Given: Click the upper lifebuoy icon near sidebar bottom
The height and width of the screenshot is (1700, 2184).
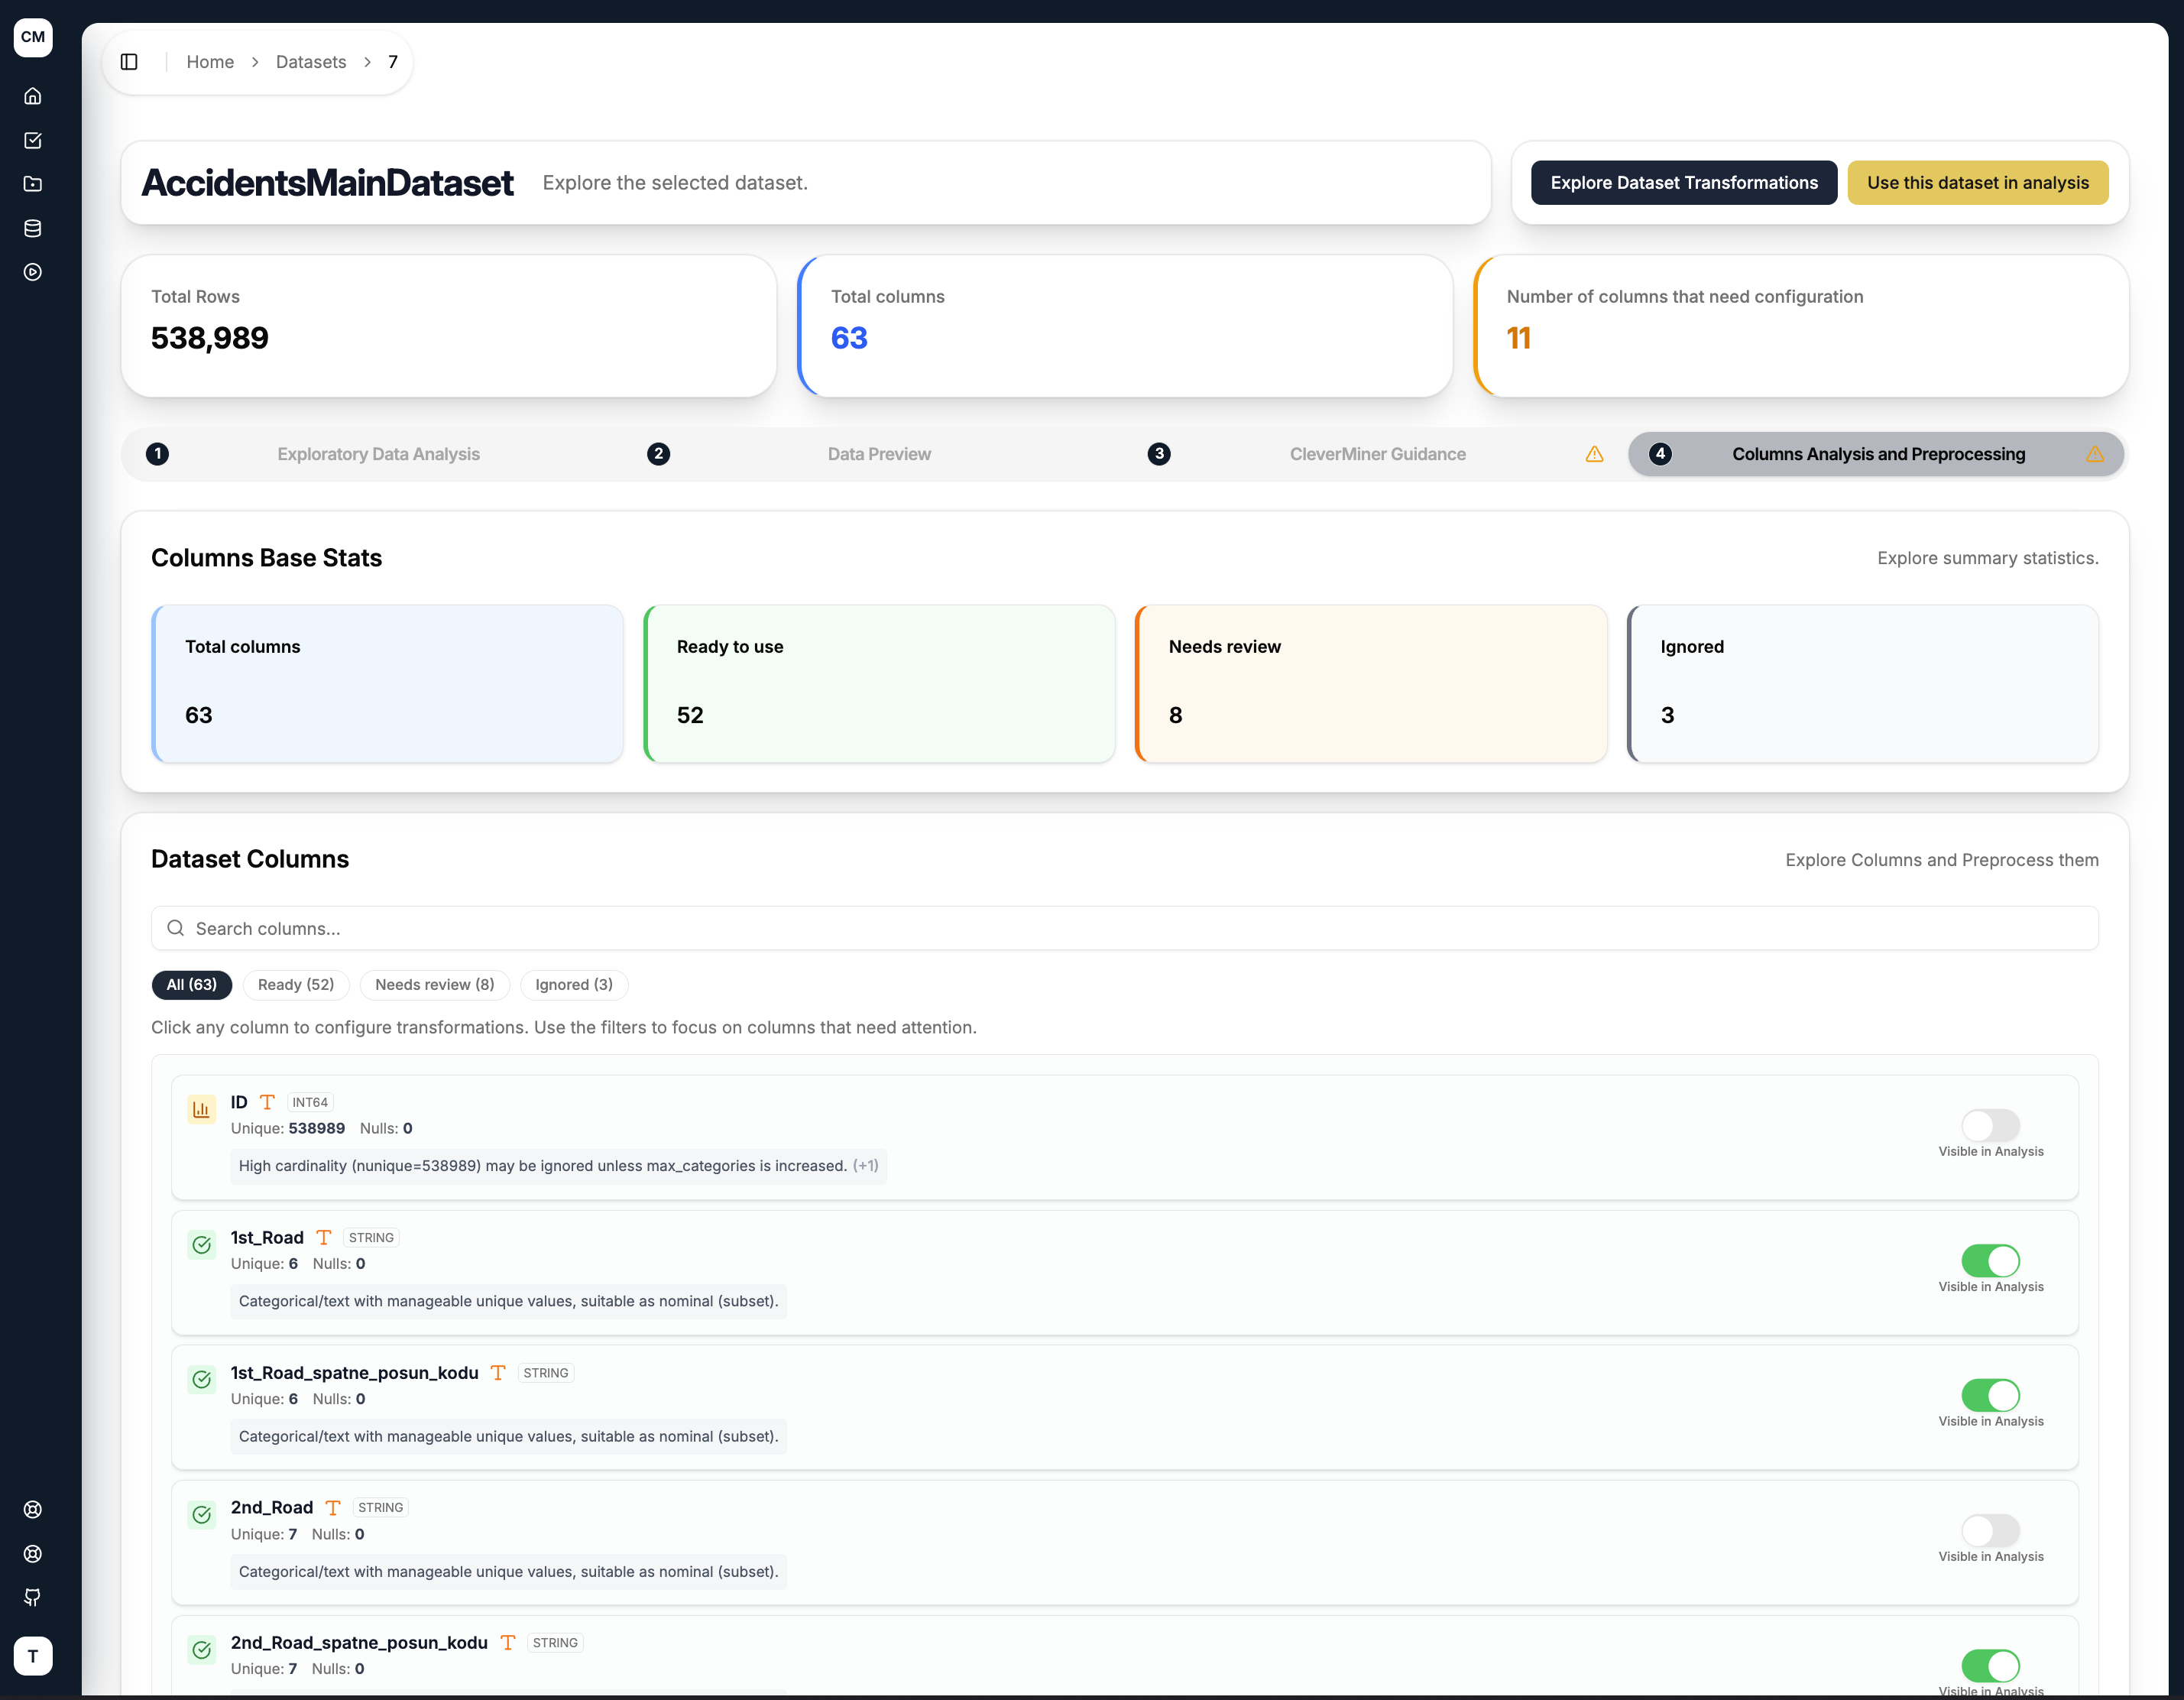Looking at the screenshot, I should pyautogui.click(x=33, y=1510).
